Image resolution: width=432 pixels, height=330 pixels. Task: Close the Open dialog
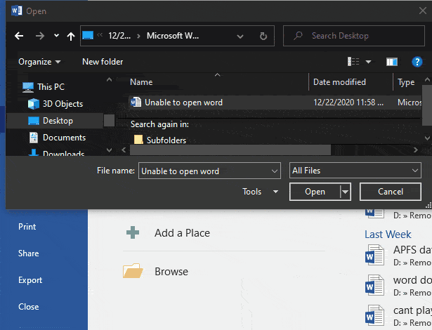tap(423, 11)
